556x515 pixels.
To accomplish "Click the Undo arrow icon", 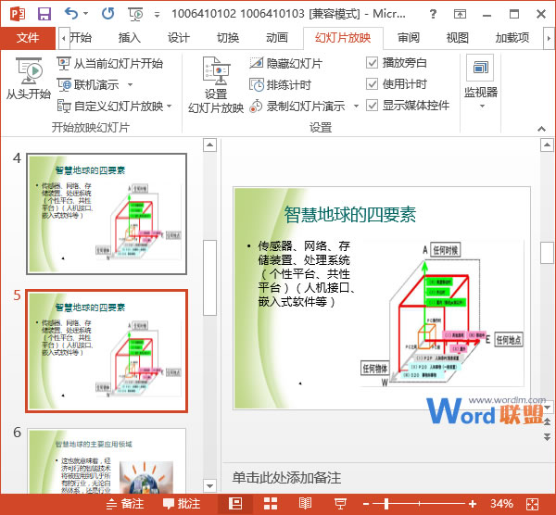I will [x=72, y=14].
